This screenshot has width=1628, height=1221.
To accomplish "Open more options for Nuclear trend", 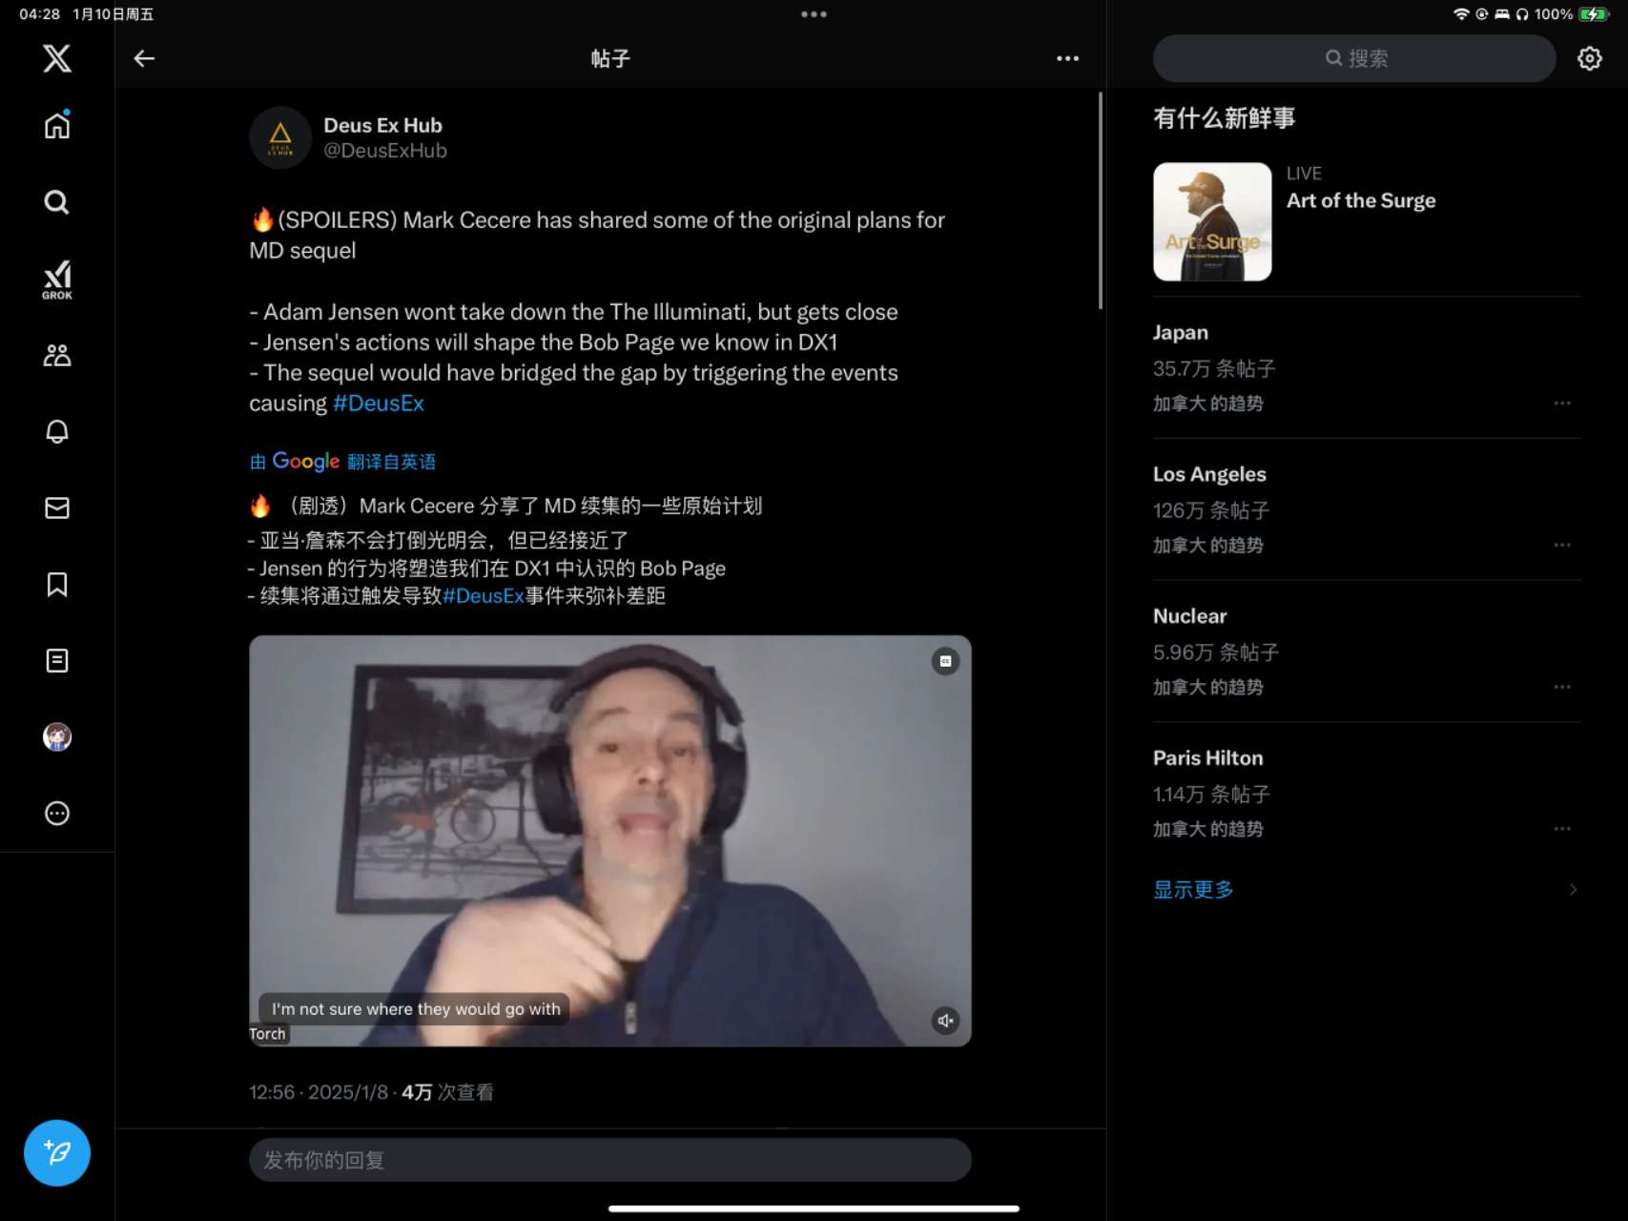I will point(1562,688).
